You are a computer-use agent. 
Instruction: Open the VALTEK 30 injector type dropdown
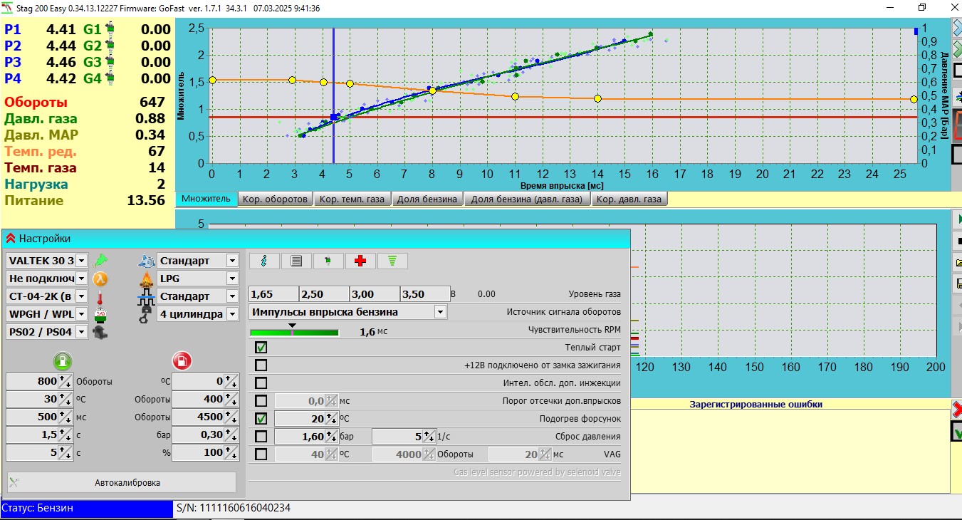pos(81,261)
